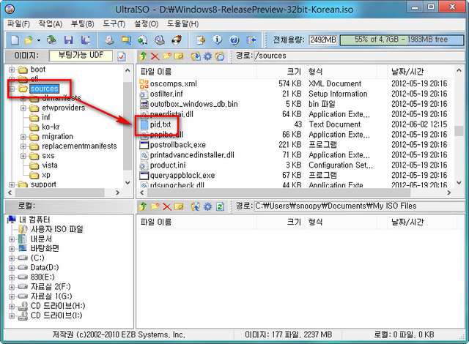Click the New image file icon
This screenshot has height=344, width=469.
tap(15, 40)
